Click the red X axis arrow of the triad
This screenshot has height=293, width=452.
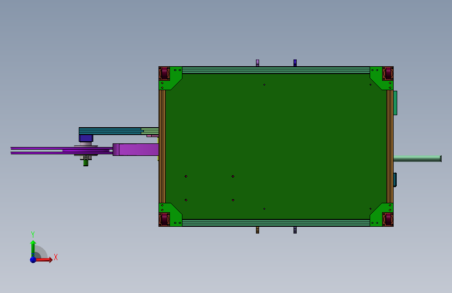pos(44,260)
